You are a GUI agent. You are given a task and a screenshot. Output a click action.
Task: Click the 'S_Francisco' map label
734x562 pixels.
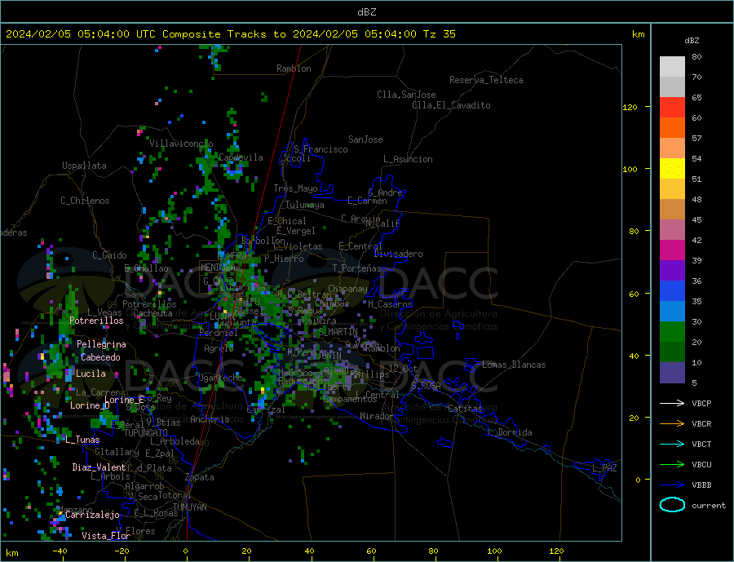(321, 149)
